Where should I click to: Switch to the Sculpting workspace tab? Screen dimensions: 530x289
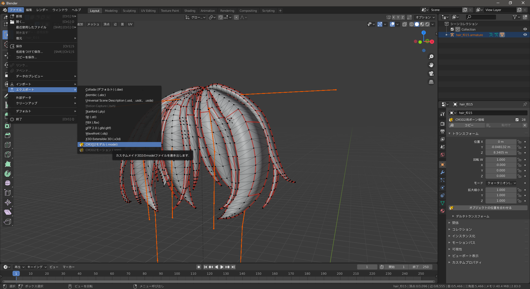[129, 11]
